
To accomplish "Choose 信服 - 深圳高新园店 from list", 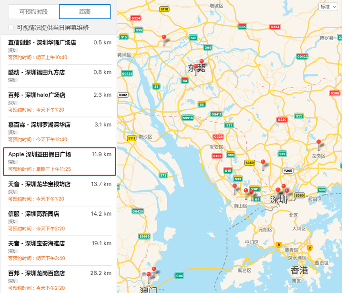I will [60, 221].
